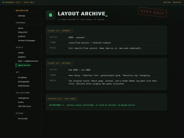Screen dimensions: 184x138
Task: Click 'Full rebuild from scratch' note
Action: click(x=105, y=48)
